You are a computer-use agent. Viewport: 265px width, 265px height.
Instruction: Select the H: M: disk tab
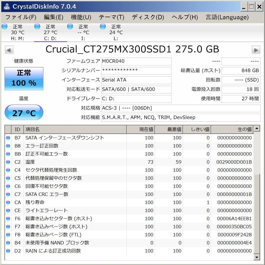pos(18,32)
